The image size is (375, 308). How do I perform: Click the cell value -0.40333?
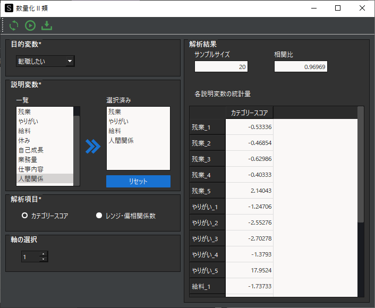[250, 175]
